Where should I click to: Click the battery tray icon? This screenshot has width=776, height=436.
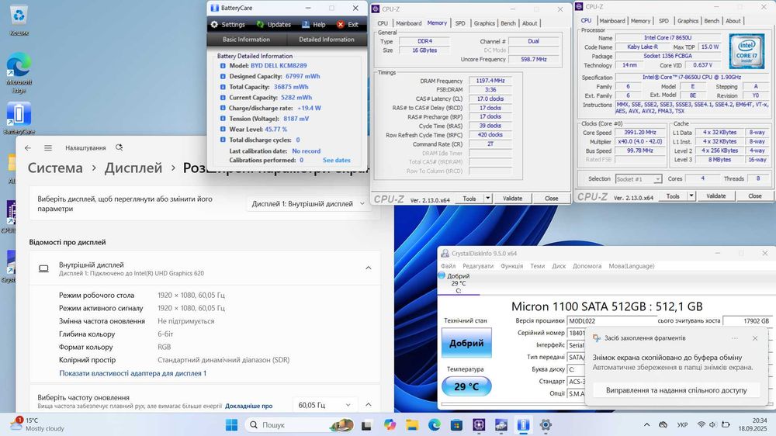point(726,424)
